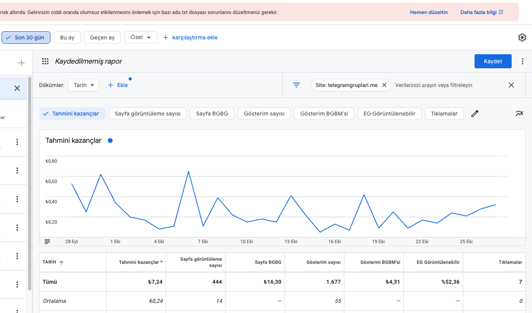Open the more options menu beside Kaydet
The image size is (532, 313).
click(x=523, y=61)
